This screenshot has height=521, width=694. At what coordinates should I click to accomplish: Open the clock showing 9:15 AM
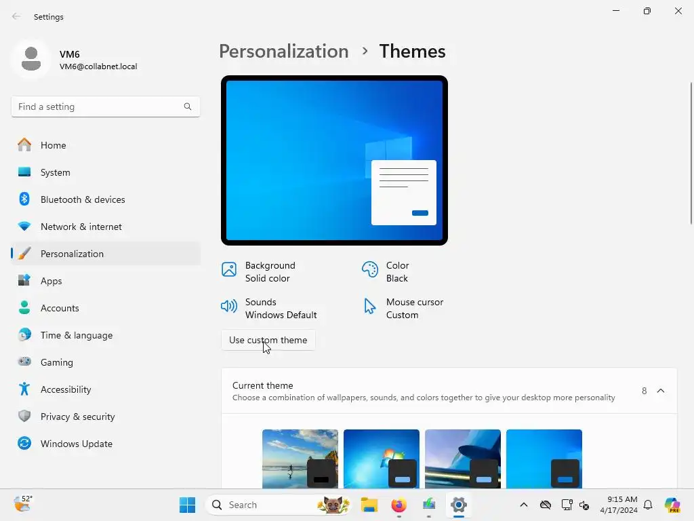point(619,505)
